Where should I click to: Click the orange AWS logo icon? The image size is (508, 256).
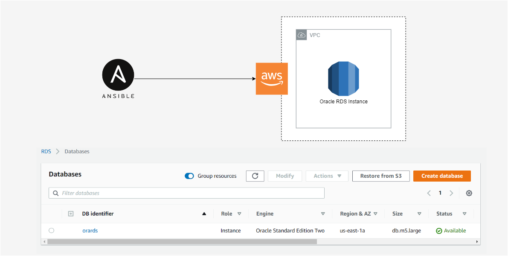(x=272, y=79)
